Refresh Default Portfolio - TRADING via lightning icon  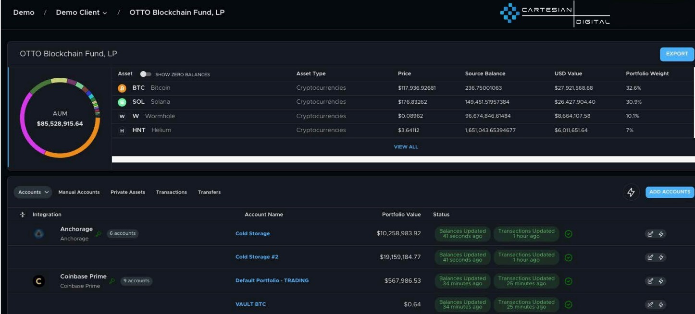(x=661, y=281)
